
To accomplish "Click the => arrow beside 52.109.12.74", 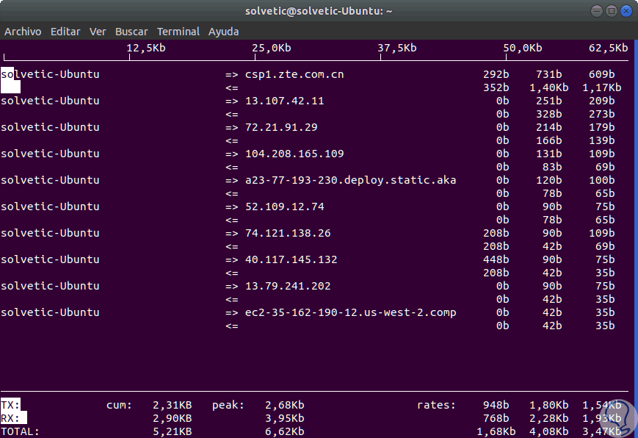I will pos(231,207).
